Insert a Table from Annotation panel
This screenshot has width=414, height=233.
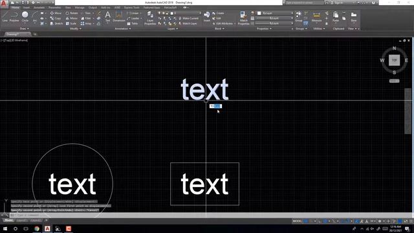click(133, 23)
